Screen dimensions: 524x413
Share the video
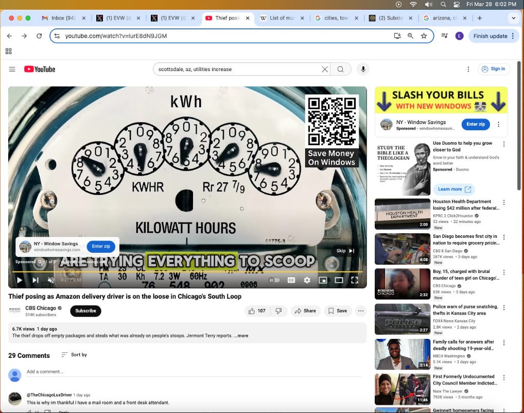pos(305,311)
